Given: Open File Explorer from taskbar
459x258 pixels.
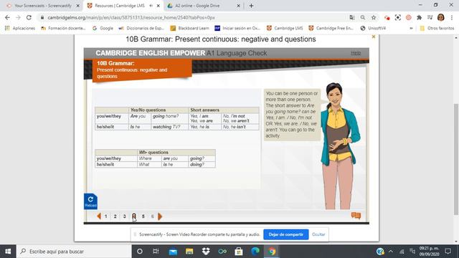Looking at the screenshot, I should coord(189,252).
